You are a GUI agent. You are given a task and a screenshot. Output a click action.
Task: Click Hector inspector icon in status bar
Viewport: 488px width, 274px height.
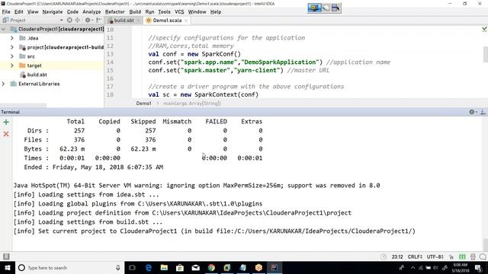click(x=473, y=257)
